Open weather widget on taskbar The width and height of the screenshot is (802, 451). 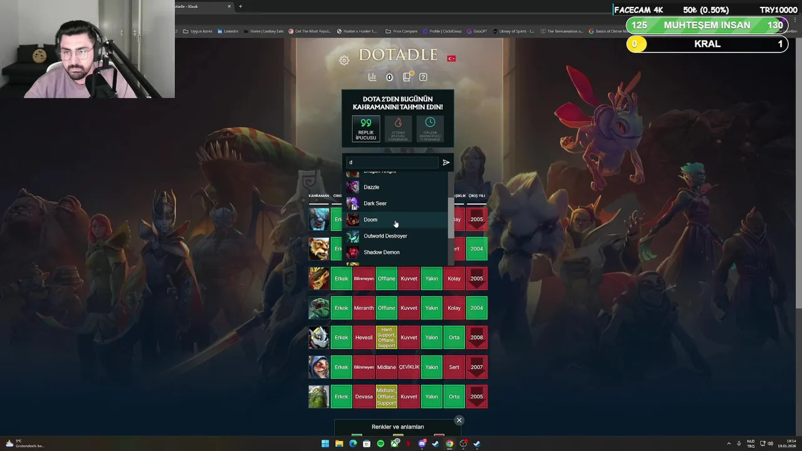(x=24, y=443)
